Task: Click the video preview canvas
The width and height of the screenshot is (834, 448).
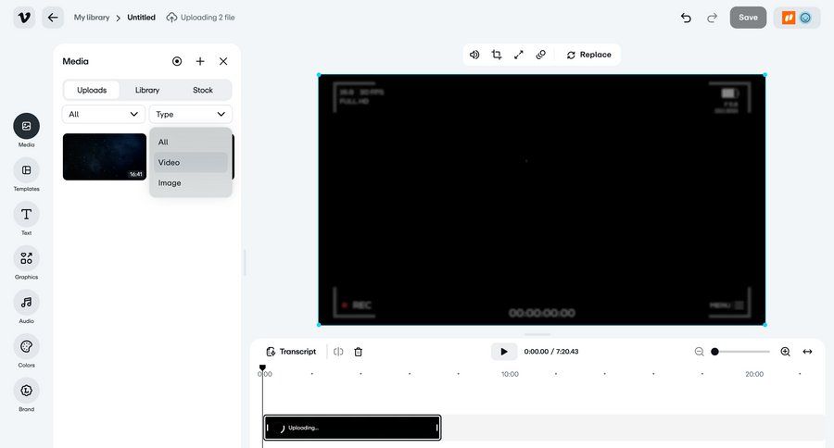Action: coord(541,200)
